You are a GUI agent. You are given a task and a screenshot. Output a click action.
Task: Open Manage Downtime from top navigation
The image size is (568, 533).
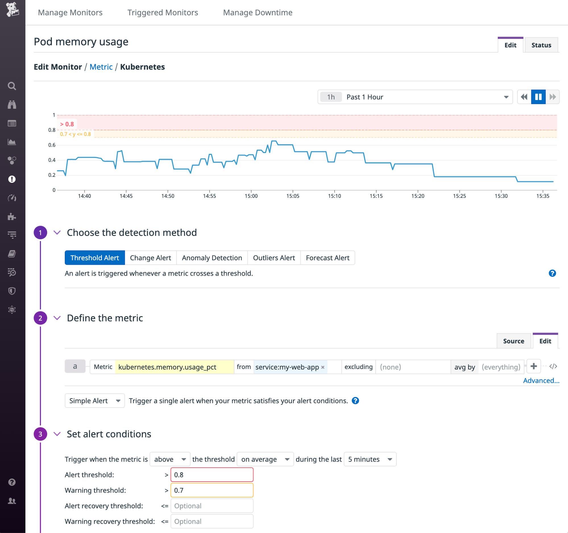tap(257, 12)
